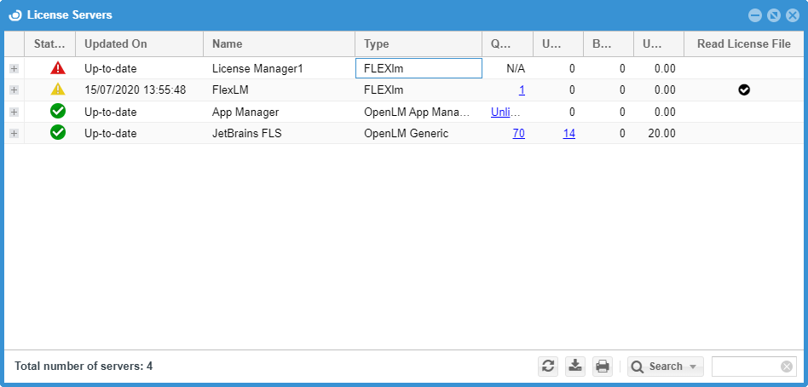Expand the FlexLM server row
This screenshot has width=808, height=387.
(14, 90)
